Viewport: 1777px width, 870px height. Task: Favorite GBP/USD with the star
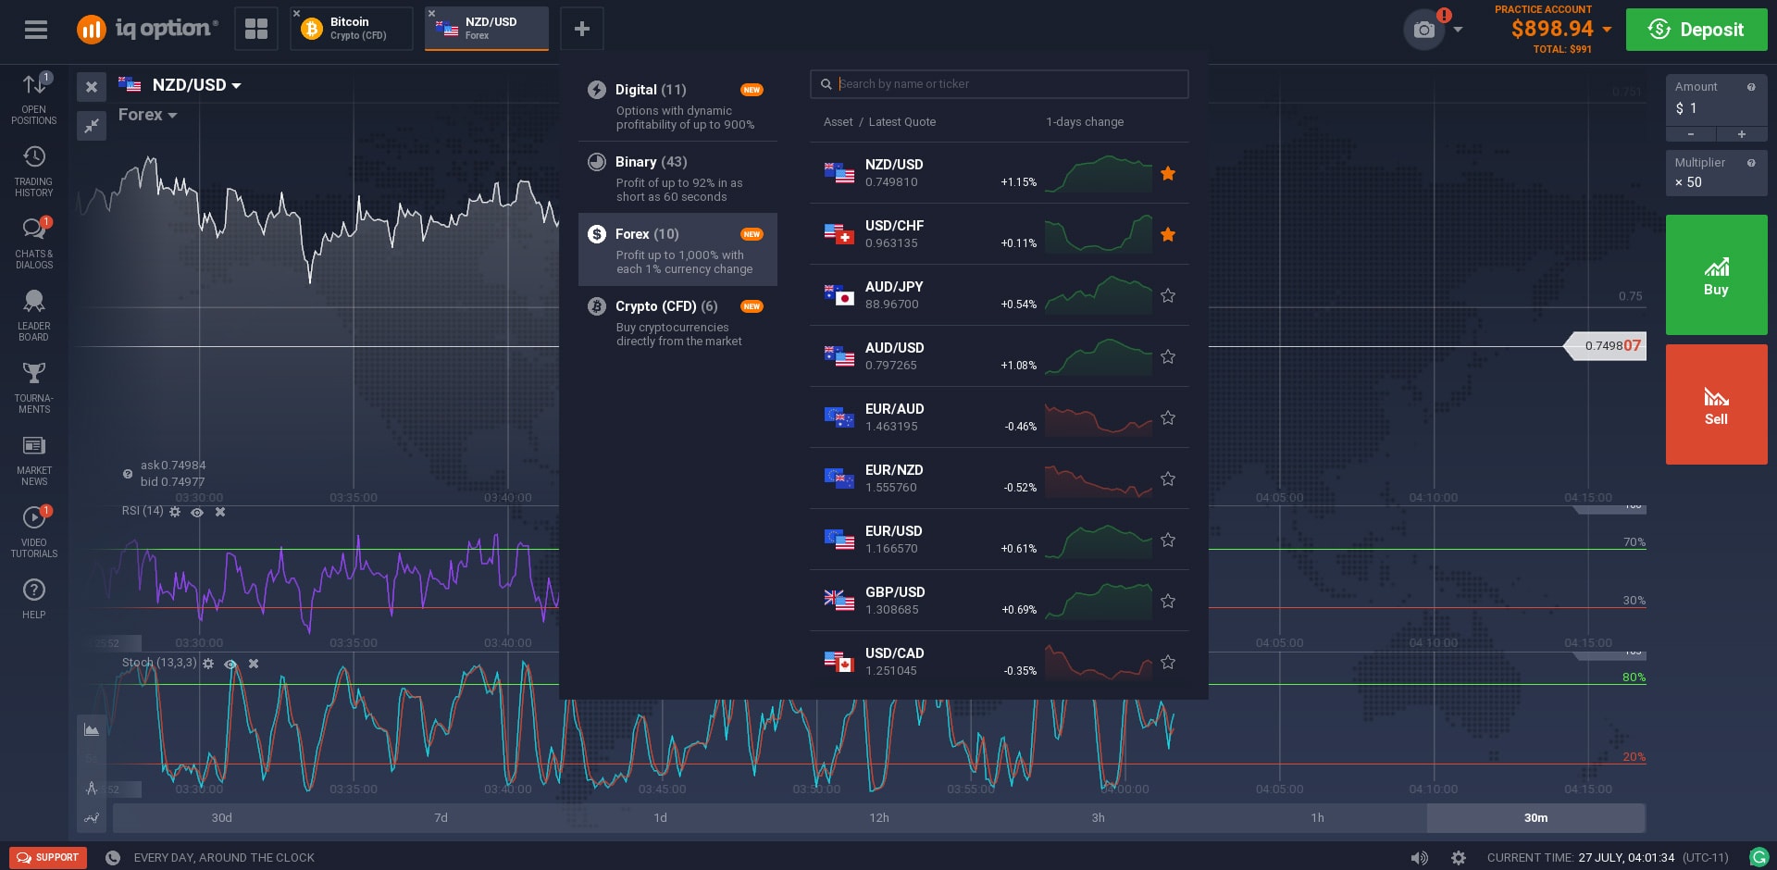[x=1168, y=601]
